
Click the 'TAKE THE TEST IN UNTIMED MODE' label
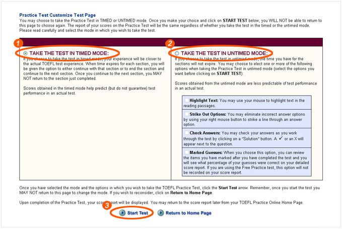coord(224,53)
